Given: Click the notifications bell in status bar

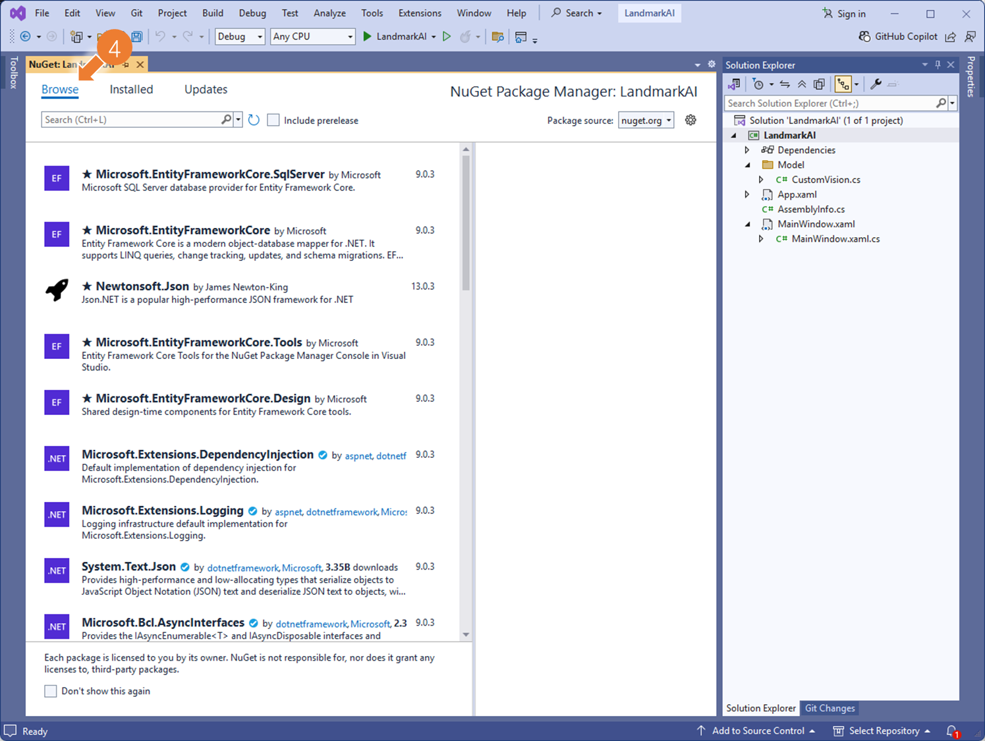Looking at the screenshot, I should pos(952,730).
